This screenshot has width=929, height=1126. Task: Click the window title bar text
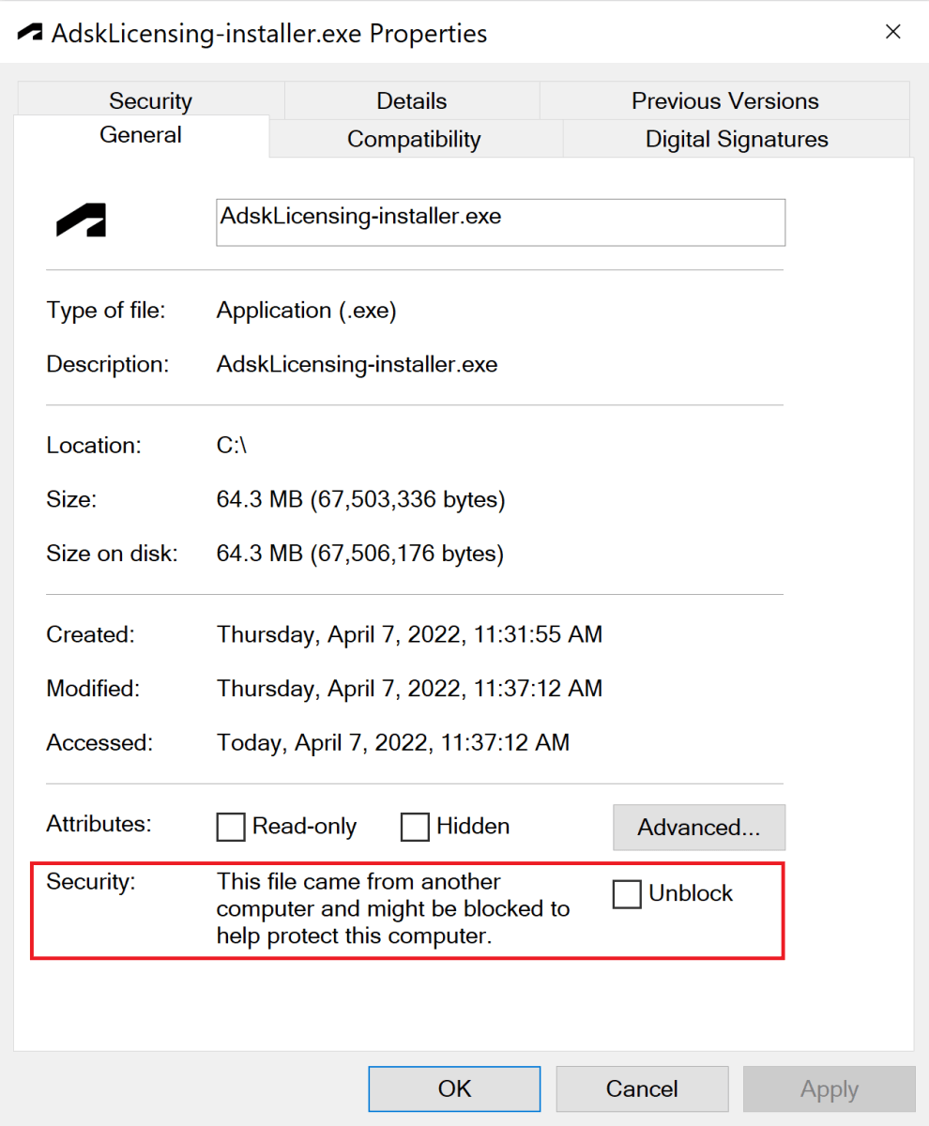[269, 34]
